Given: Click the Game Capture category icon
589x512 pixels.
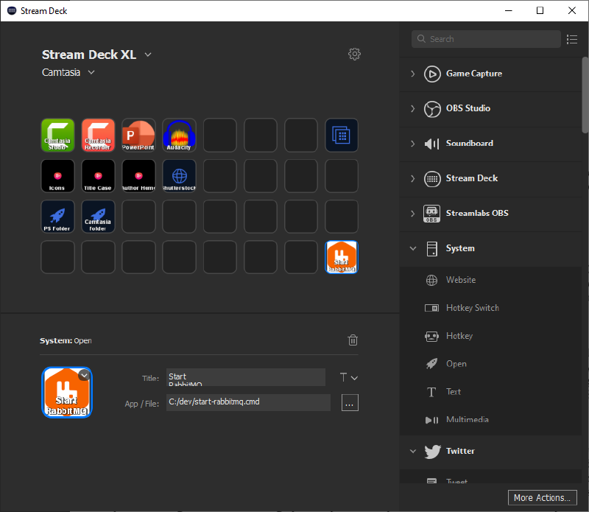Looking at the screenshot, I should pyautogui.click(x=432, y=74).
